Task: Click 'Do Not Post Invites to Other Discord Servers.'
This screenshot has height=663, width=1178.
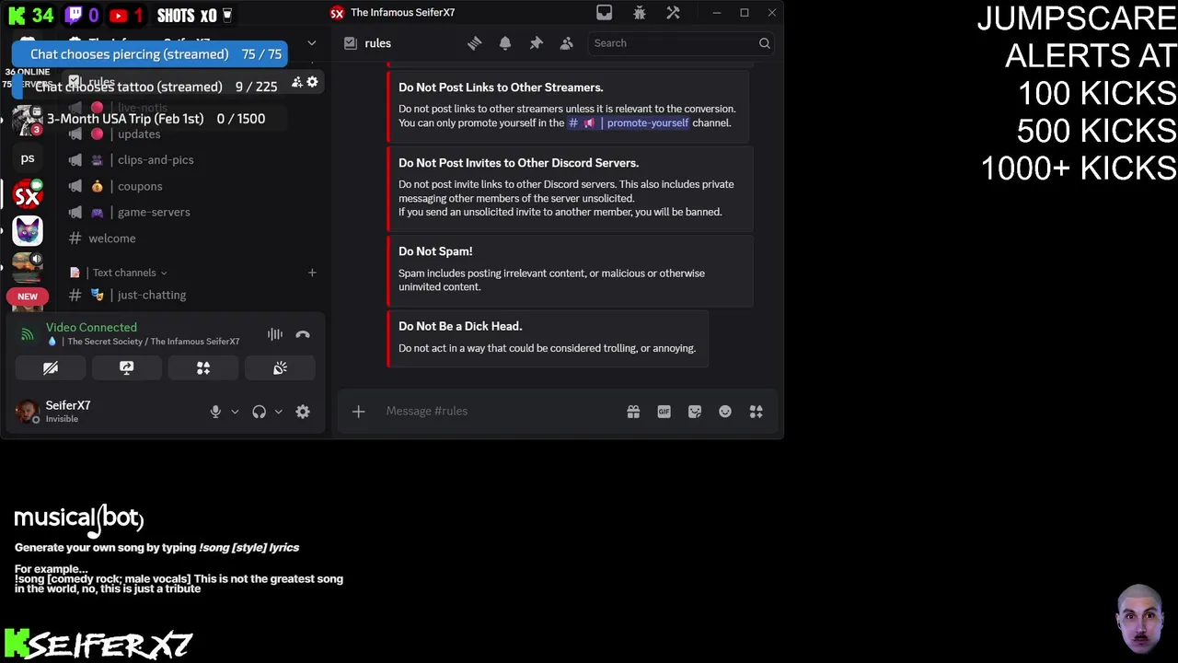Action: pos(518,163)
